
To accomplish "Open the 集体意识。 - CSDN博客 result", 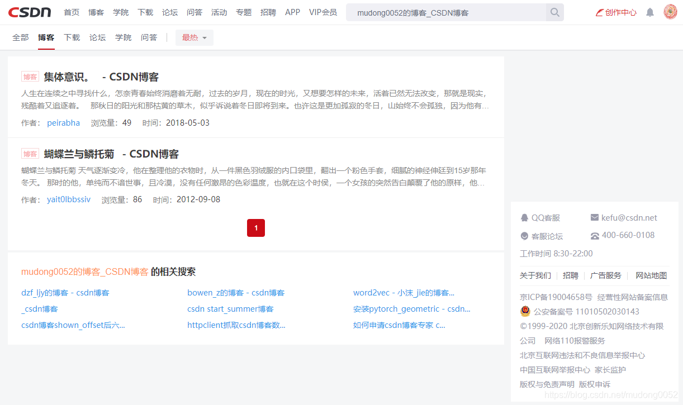I will coord(101,77).
